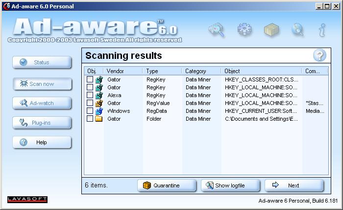The width and height of the screenshot is (343, 210).
Task: Click the '6 items.' count text
Action: coord(96,185)
